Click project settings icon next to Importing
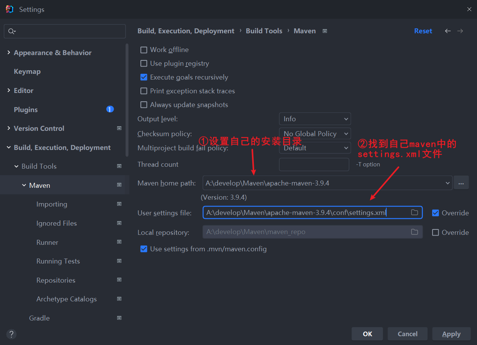Image resolution: width=477 pixels, height=345 pixels. point(119,204)
